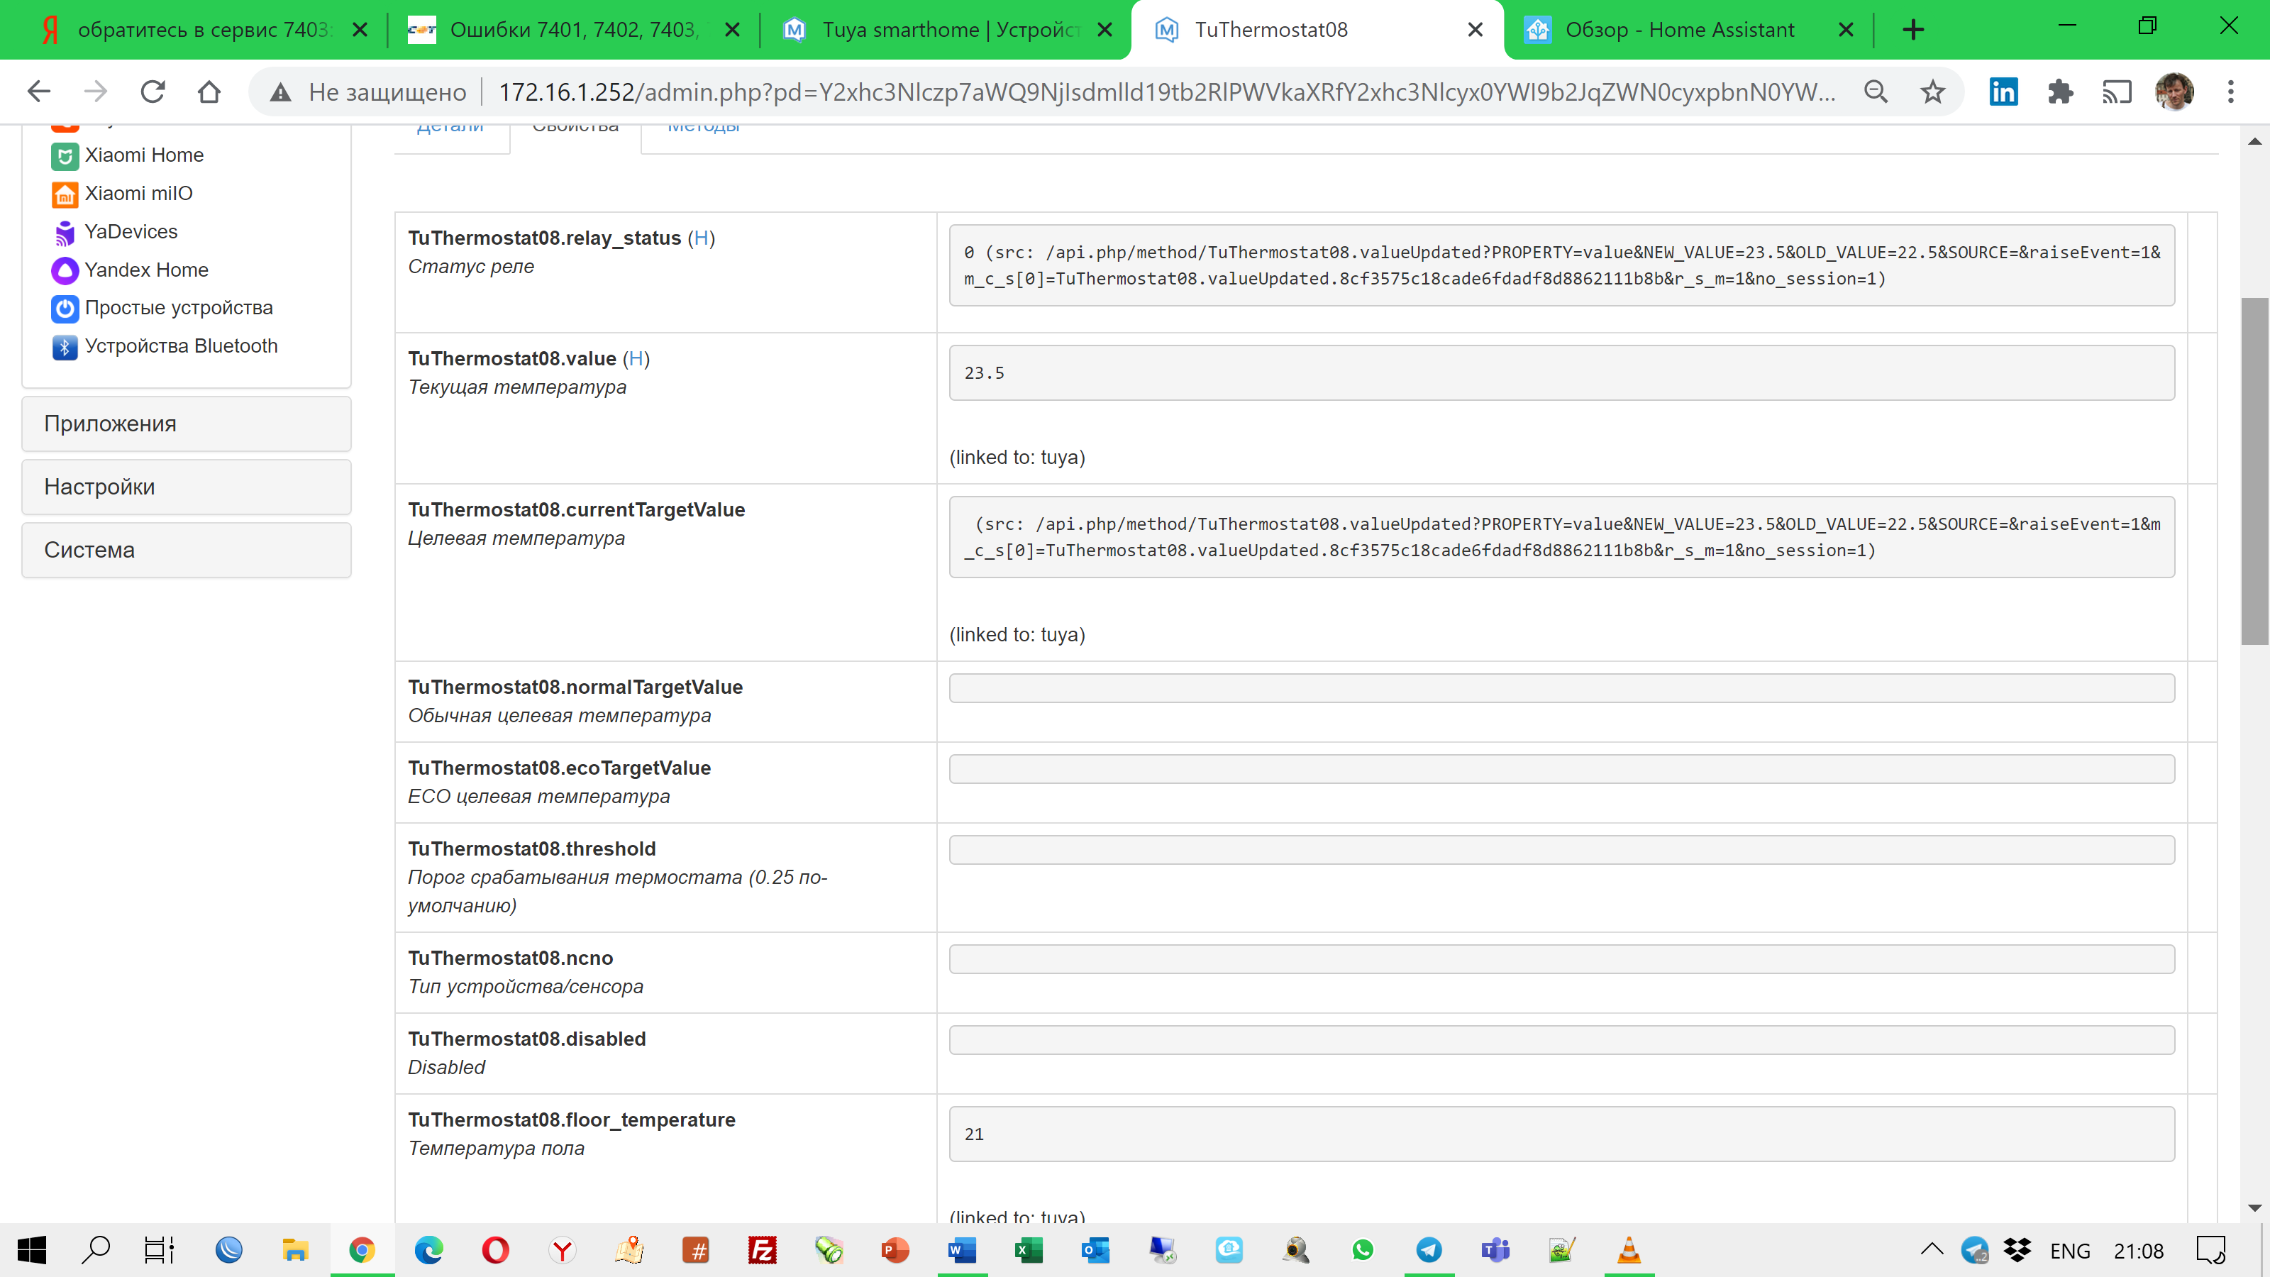This screenshot has width=2270, height=1277.
Task: Open Dropbox from the system tray
Action: [x=2018, y=1249]
